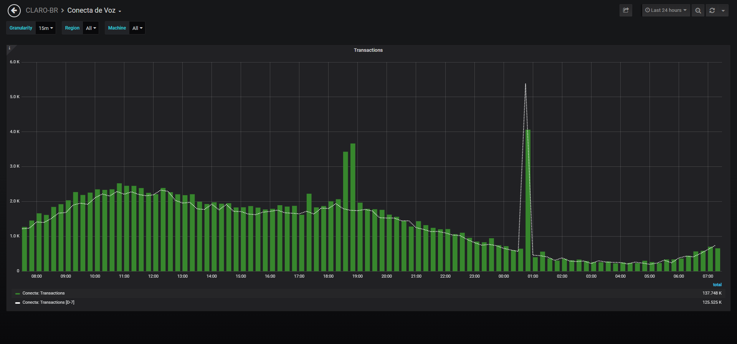Screen dimensions: 737x344
Task: Click the tall green bar near 01:00
Action: pyautogui.click(x=528, y=201)
